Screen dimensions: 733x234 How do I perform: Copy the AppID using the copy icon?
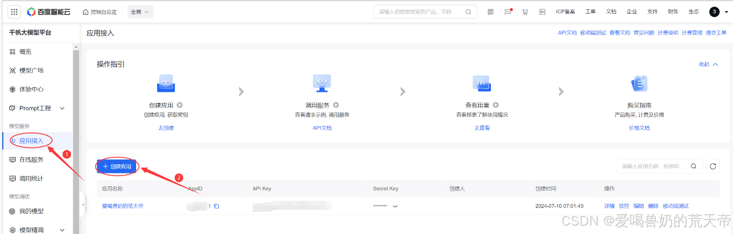pyautogui.click(x=216, y=206)
